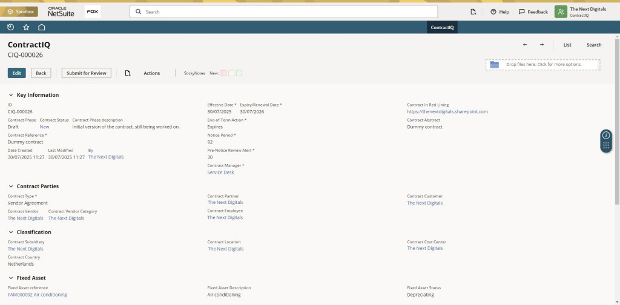
Task: Open the Service Desk contract manager link
Action: (x=220, y=172)
